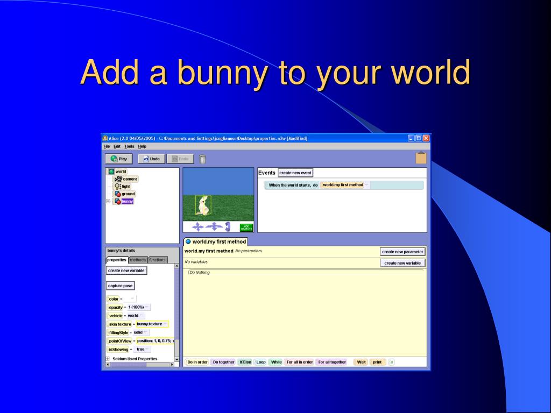Click the Loop tile

tap(261, 362)
